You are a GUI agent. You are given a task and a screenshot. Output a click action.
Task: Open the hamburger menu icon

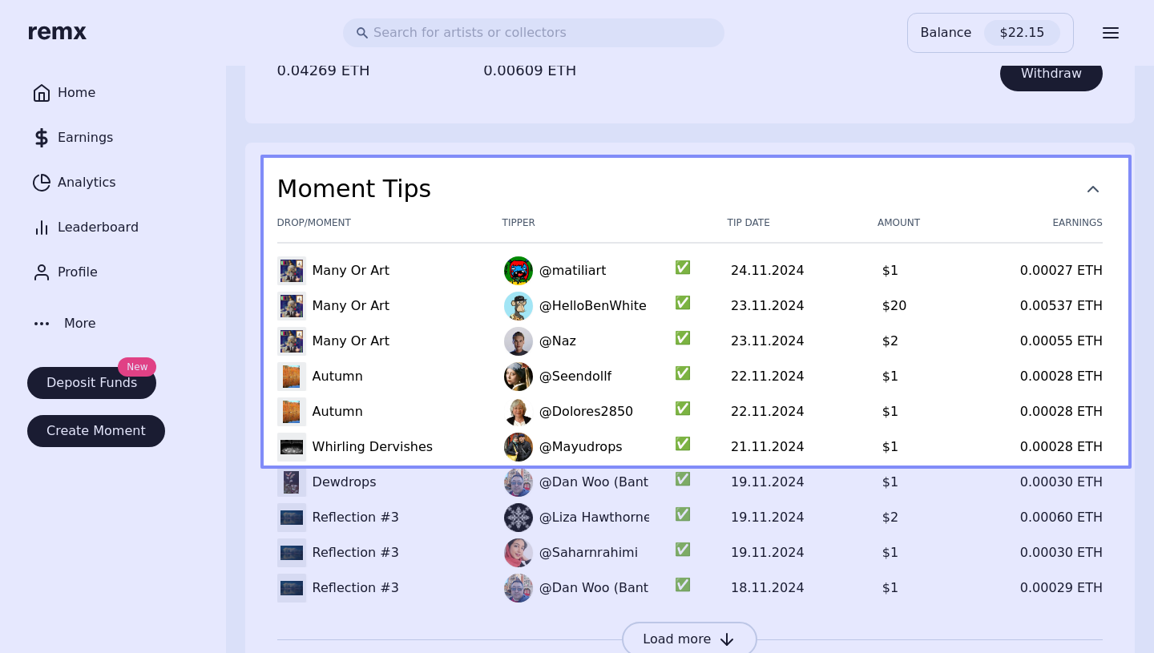click(1110, 33)
